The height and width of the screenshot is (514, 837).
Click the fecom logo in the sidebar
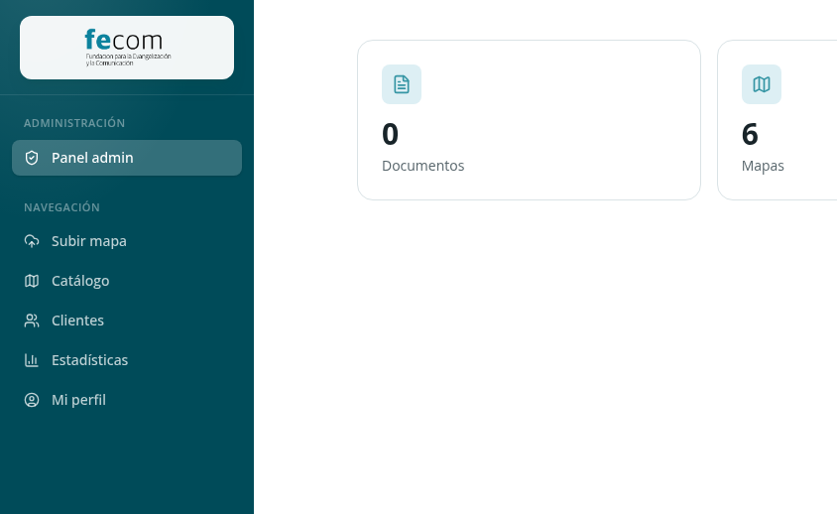point(127,48)
